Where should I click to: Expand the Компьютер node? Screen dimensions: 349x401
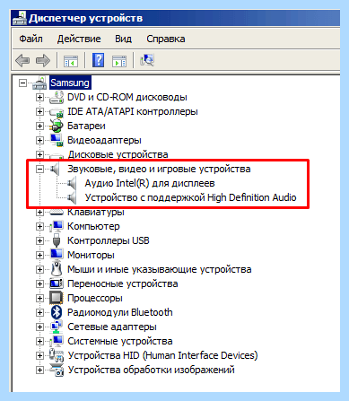pyautogui.click(x=39, y=226)
